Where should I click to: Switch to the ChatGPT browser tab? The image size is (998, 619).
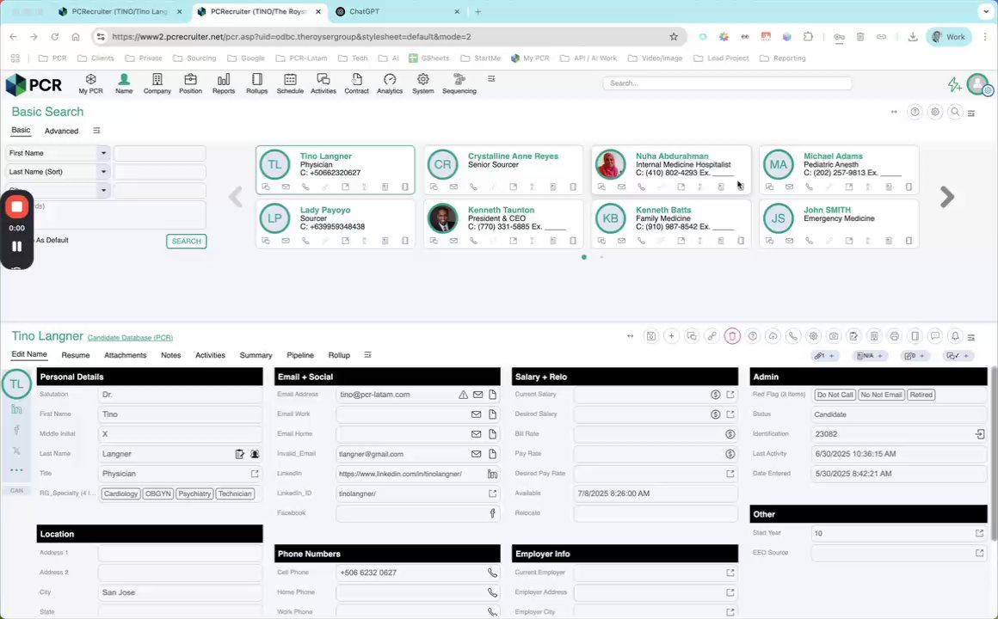397,11
